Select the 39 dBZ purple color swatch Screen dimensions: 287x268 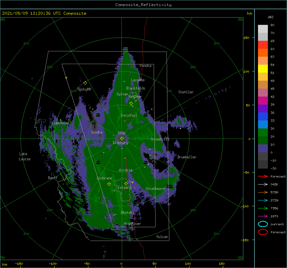263,108
